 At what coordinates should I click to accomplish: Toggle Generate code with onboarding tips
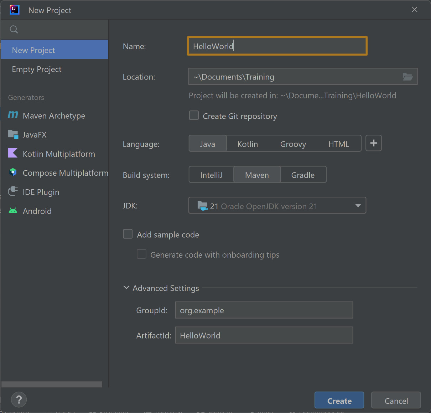pyautogui.click(x=141, y=254)
